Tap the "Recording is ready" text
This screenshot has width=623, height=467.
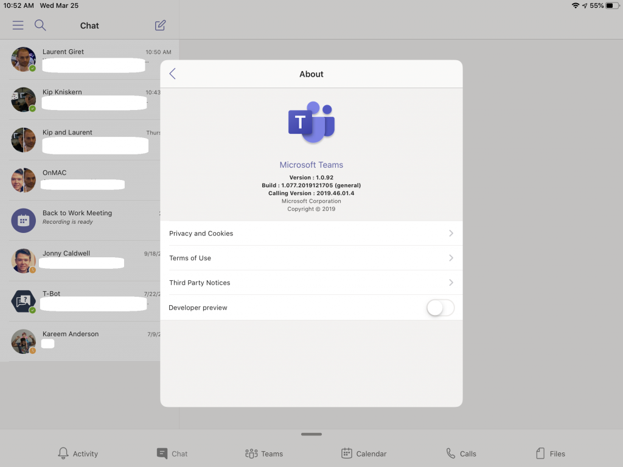[68, 222]
